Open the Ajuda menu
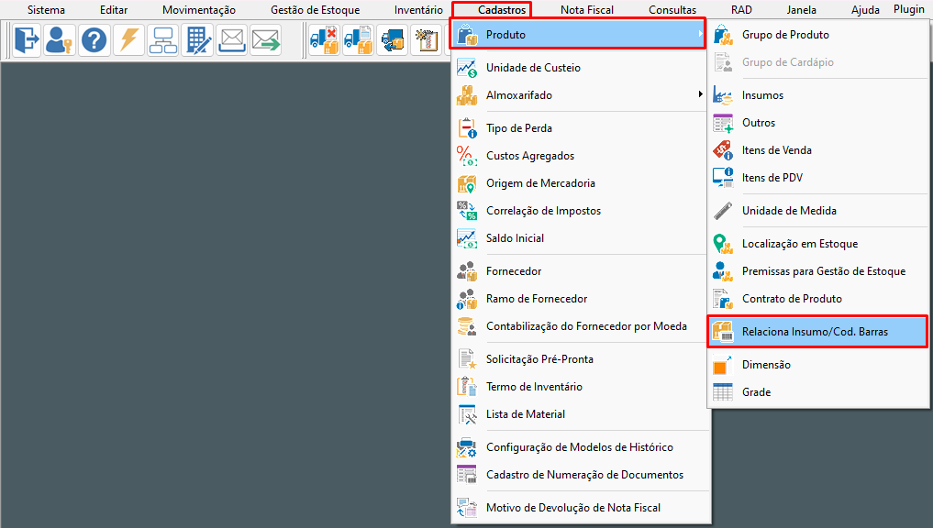Screen dimensions: 933x528 [865, 9]
